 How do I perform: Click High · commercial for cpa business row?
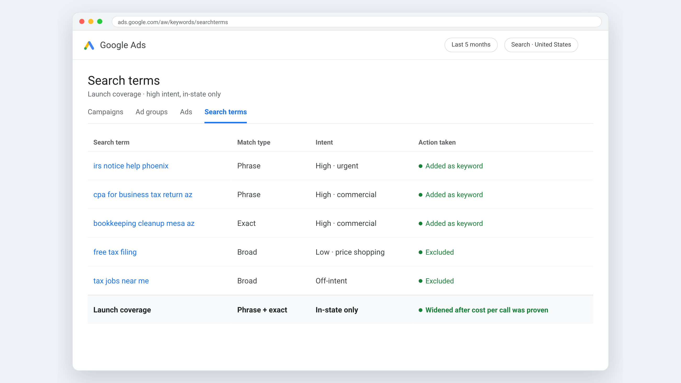[346, 195]
